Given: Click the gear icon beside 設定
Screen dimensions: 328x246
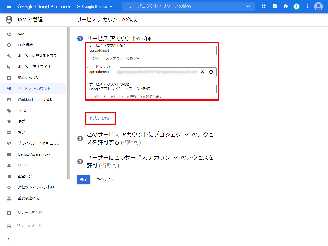Looking at the screenshot, I should point(9,133).
